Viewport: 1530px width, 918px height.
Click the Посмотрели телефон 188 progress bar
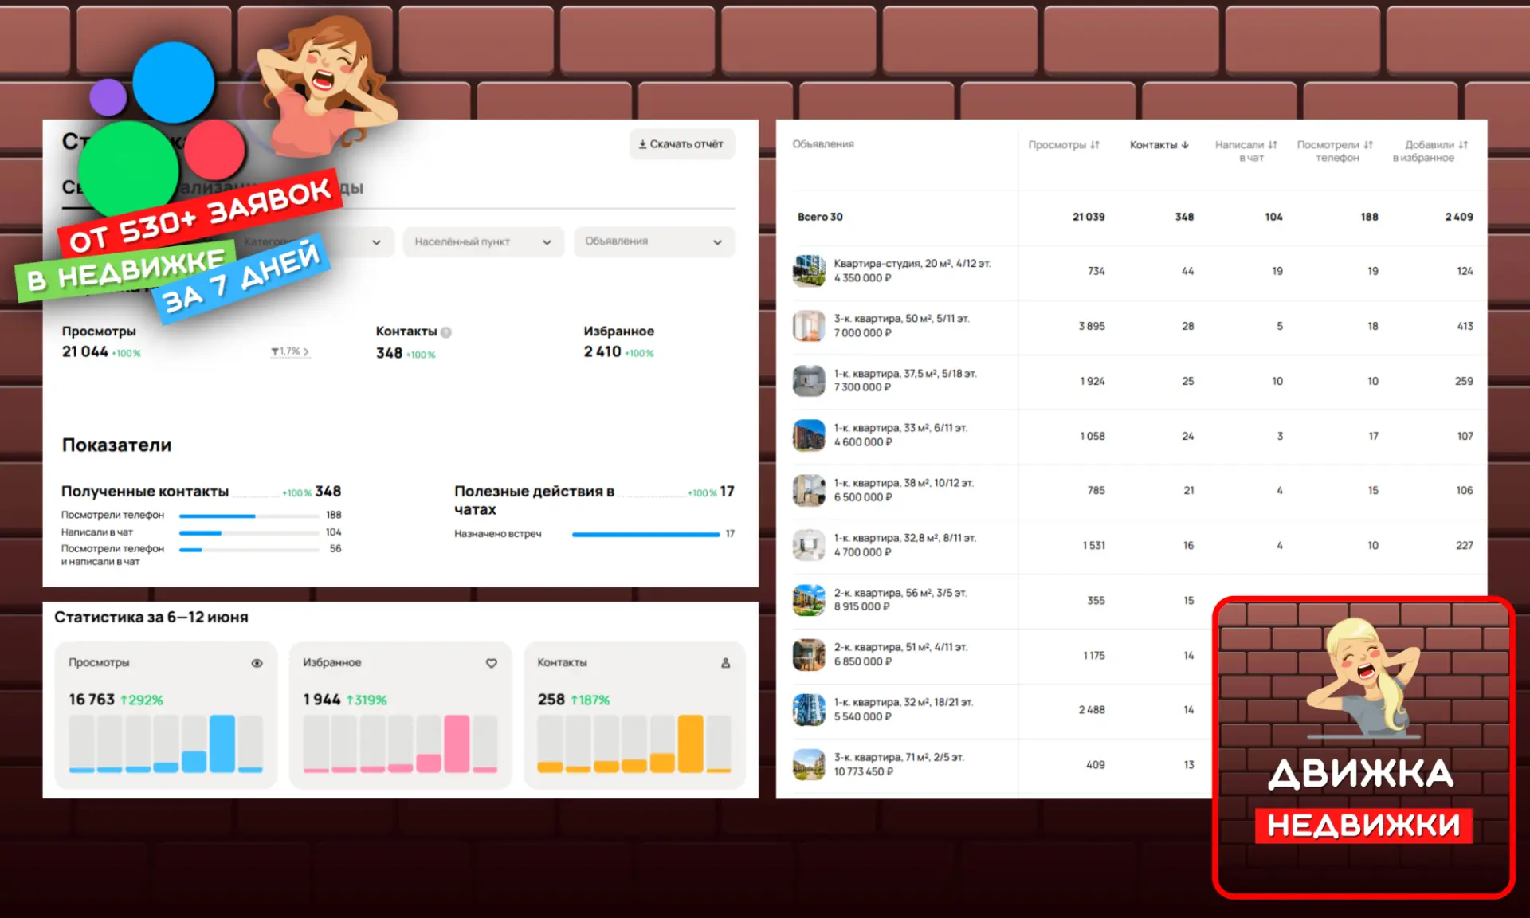[249, 516]
